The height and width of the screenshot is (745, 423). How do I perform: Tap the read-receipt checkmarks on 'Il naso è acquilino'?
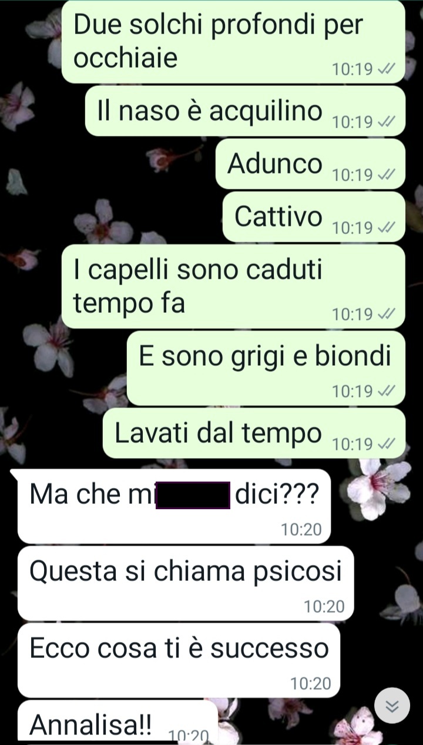pyautogui.click(x=385, y=122)
